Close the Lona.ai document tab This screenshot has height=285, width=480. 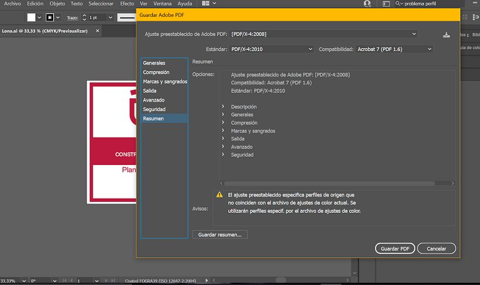pos(97,31)
